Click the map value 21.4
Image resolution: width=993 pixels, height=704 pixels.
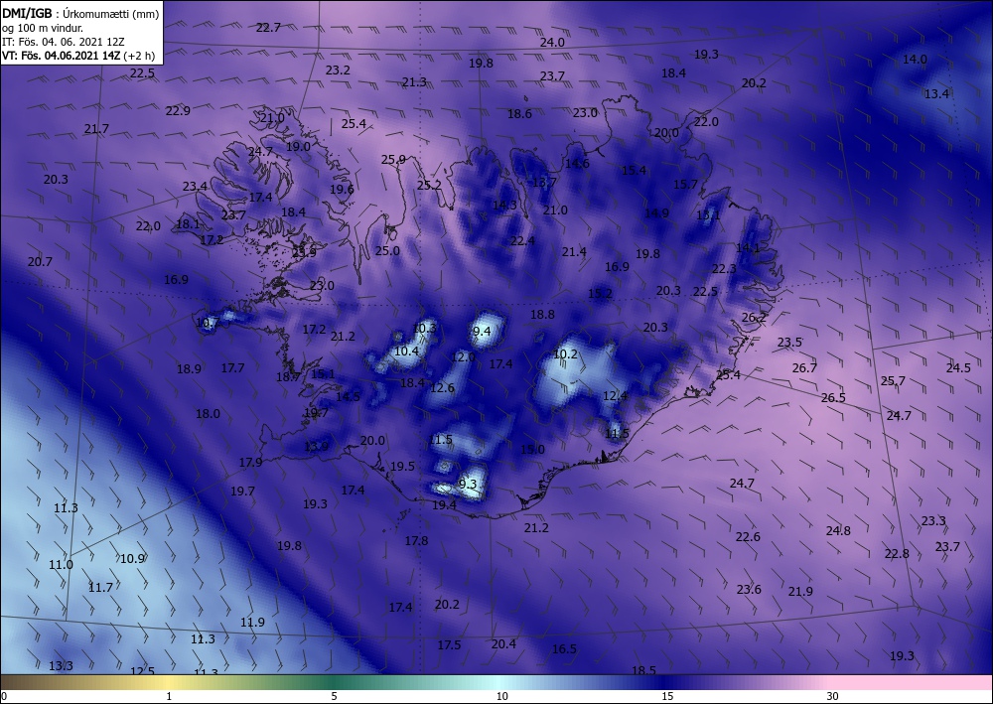574,252
